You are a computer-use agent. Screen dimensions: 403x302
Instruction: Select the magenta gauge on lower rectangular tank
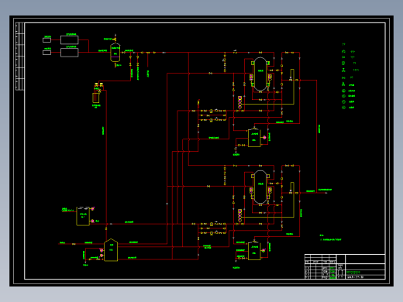pos(263,250)
